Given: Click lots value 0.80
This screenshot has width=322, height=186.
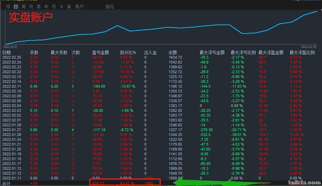Looking at the screenshot, I should tap(34, 130).
